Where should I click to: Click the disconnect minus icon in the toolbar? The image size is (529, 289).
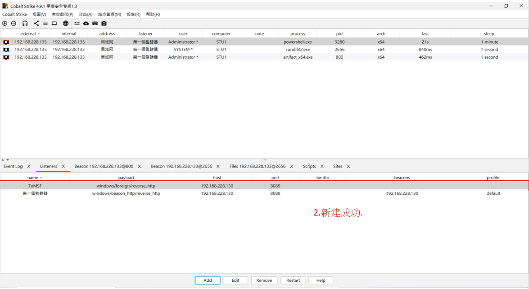(14, 23)
